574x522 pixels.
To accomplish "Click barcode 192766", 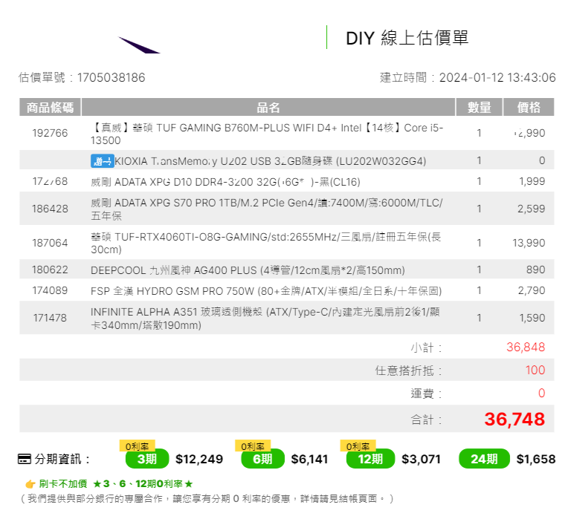I will pyautogui.click(x=50, y=133).
